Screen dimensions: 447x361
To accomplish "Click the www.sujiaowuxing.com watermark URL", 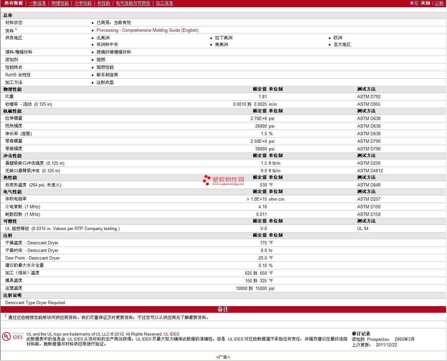I will pos(228,184).
